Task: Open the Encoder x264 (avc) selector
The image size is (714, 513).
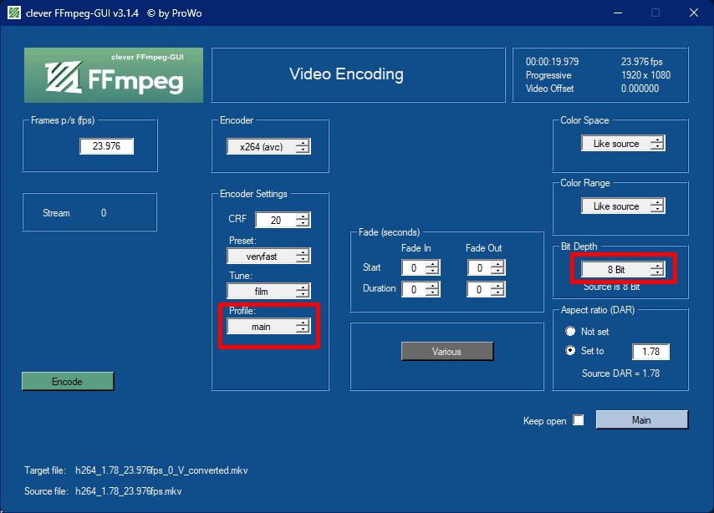Action: pyautogui.click(x=268, y=146)
